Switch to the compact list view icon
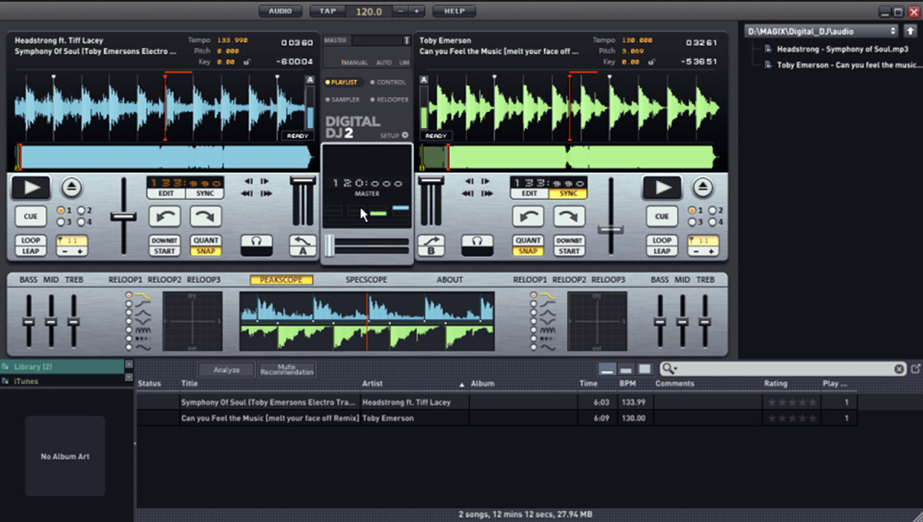This screenshot has height=522, width=923. (x=607, y=369)
